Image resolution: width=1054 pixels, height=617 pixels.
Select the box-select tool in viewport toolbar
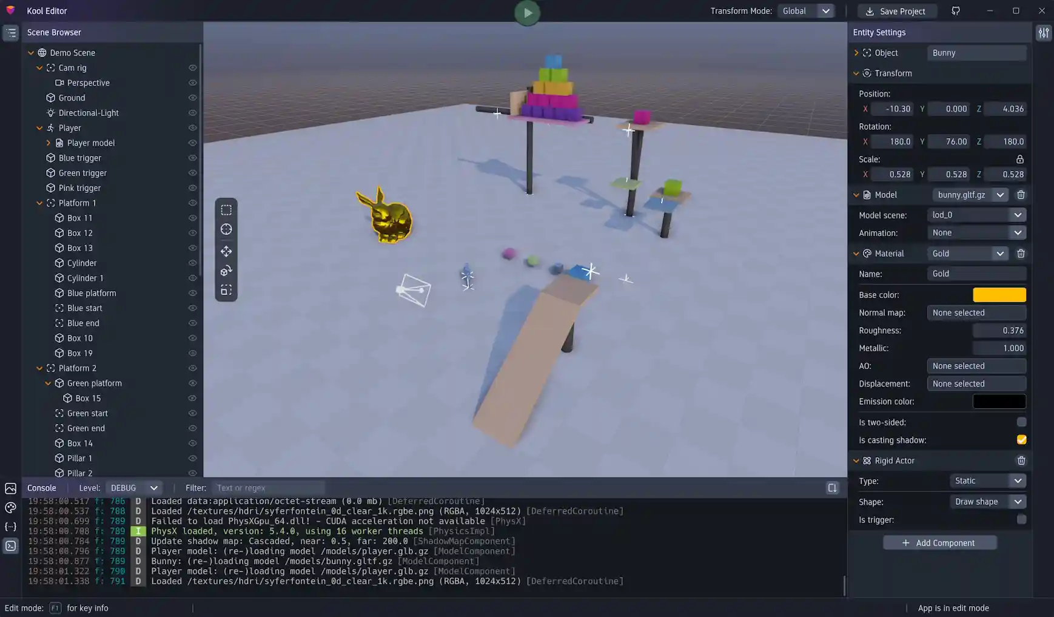(226, 210)
